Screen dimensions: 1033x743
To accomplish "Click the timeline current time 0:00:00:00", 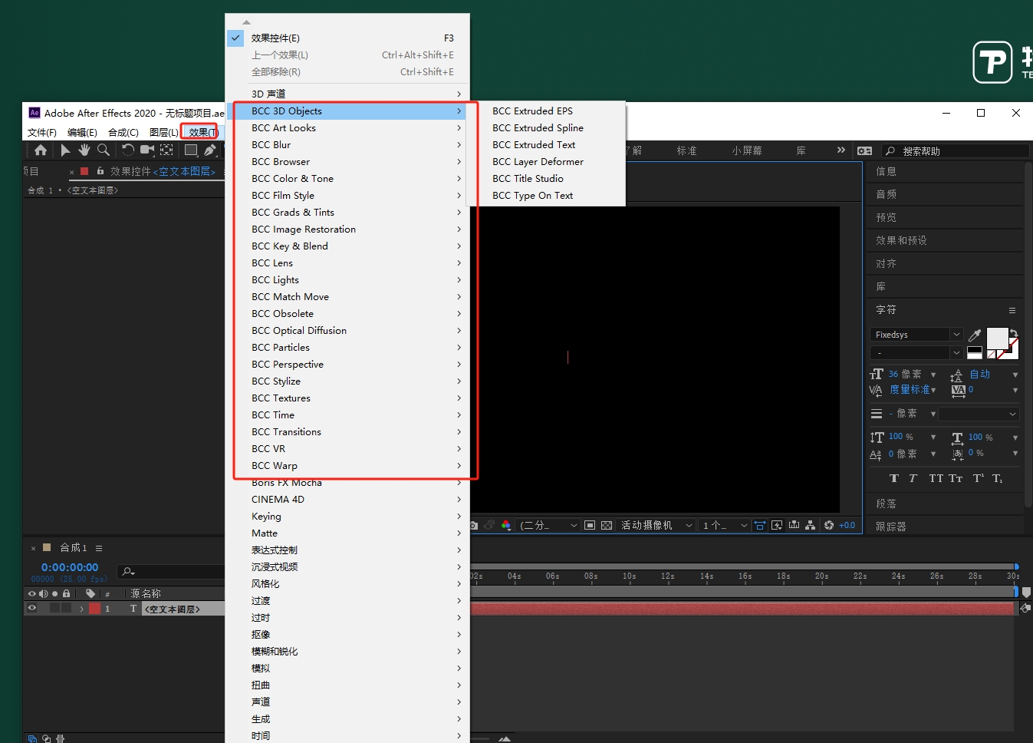I will pos(70,567).
